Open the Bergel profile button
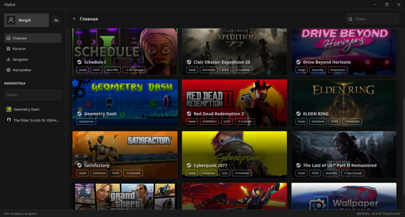Screen dimensions: 405x217 (x=27, y=20)
